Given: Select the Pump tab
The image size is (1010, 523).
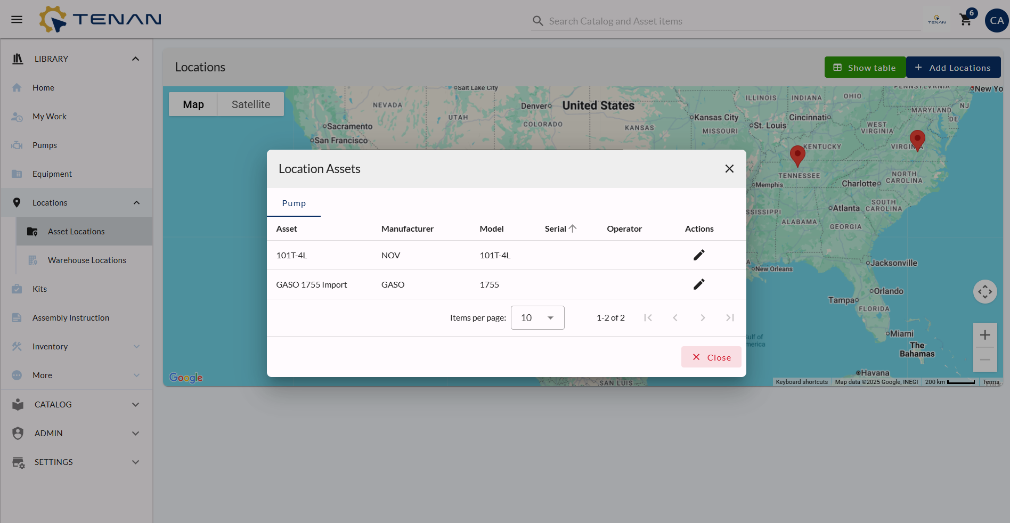Looking at the screenshot, I should tap(294, 203).
